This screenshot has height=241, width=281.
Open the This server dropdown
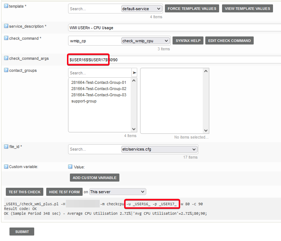(118, 192)
